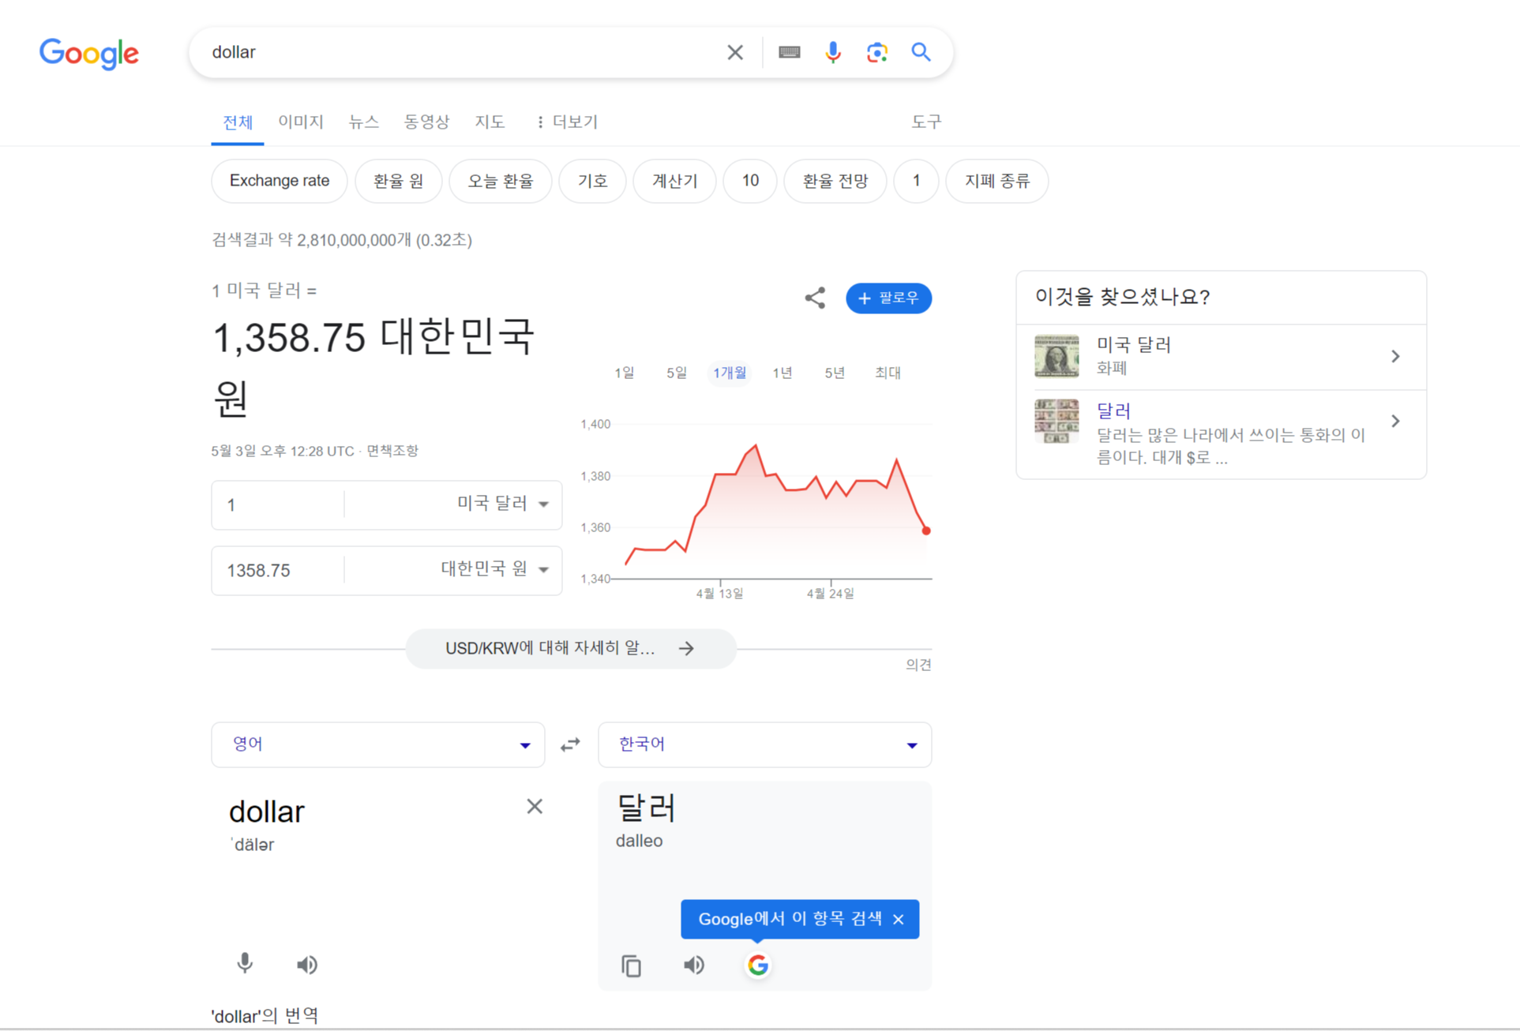Viewport: 1520px width, 1031px height.
Task: Open the 달러 Wikipedia-style link title
Action: pyautogui.click(x=1113, y=411)
